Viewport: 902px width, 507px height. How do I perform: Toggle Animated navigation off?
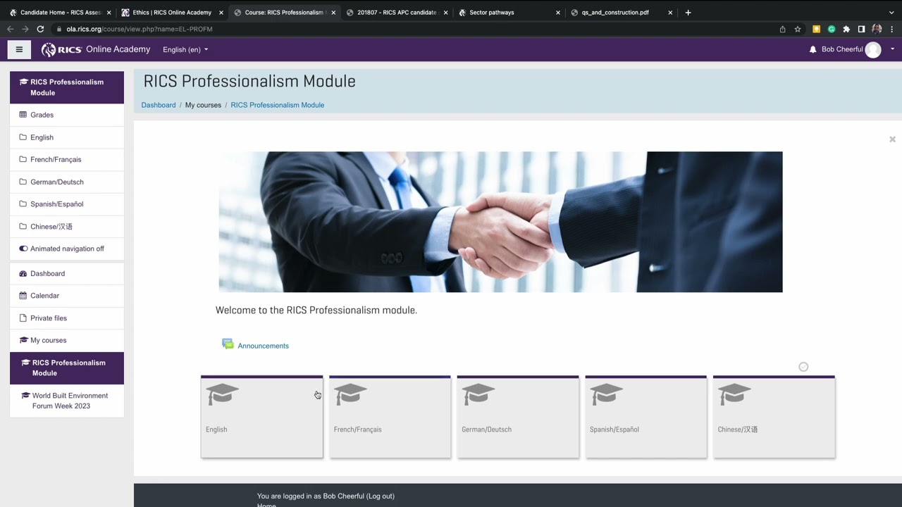[x=67, y=249]
